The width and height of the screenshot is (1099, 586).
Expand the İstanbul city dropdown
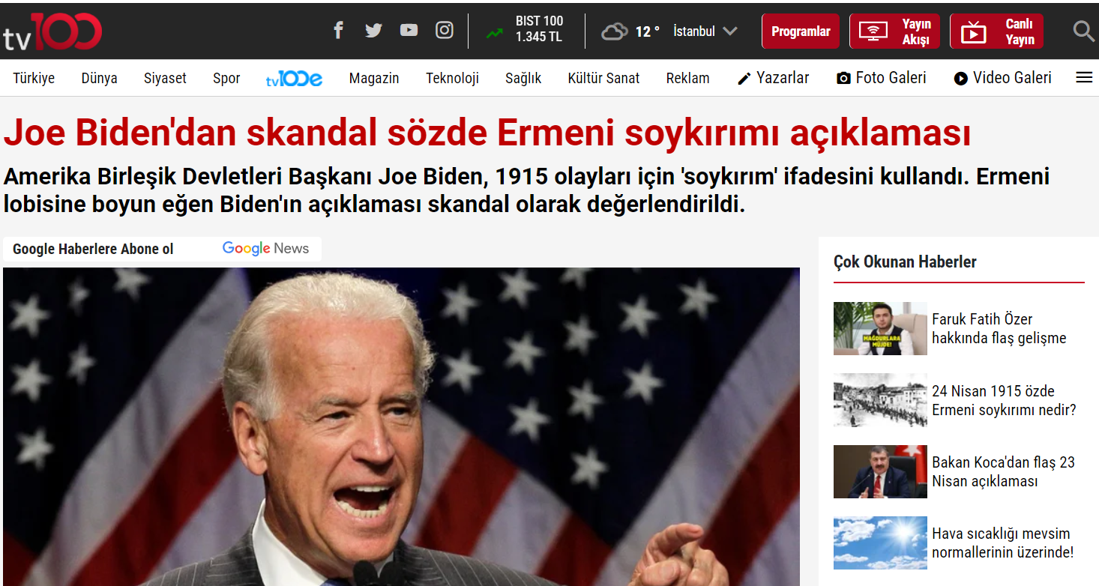coord(705,31)
